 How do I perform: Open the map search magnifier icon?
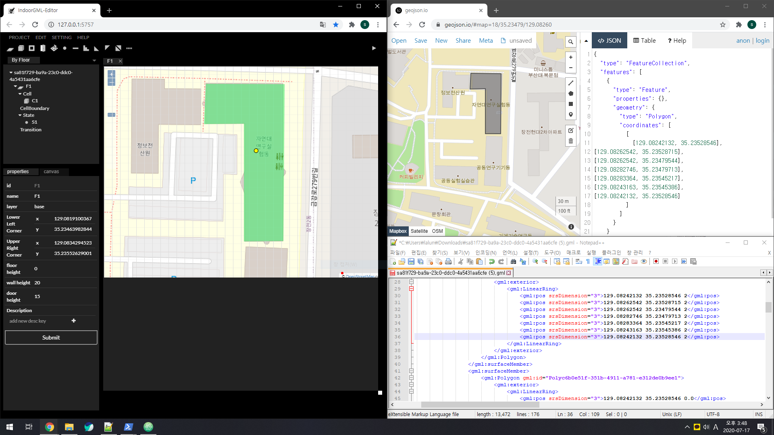point(570,41)
